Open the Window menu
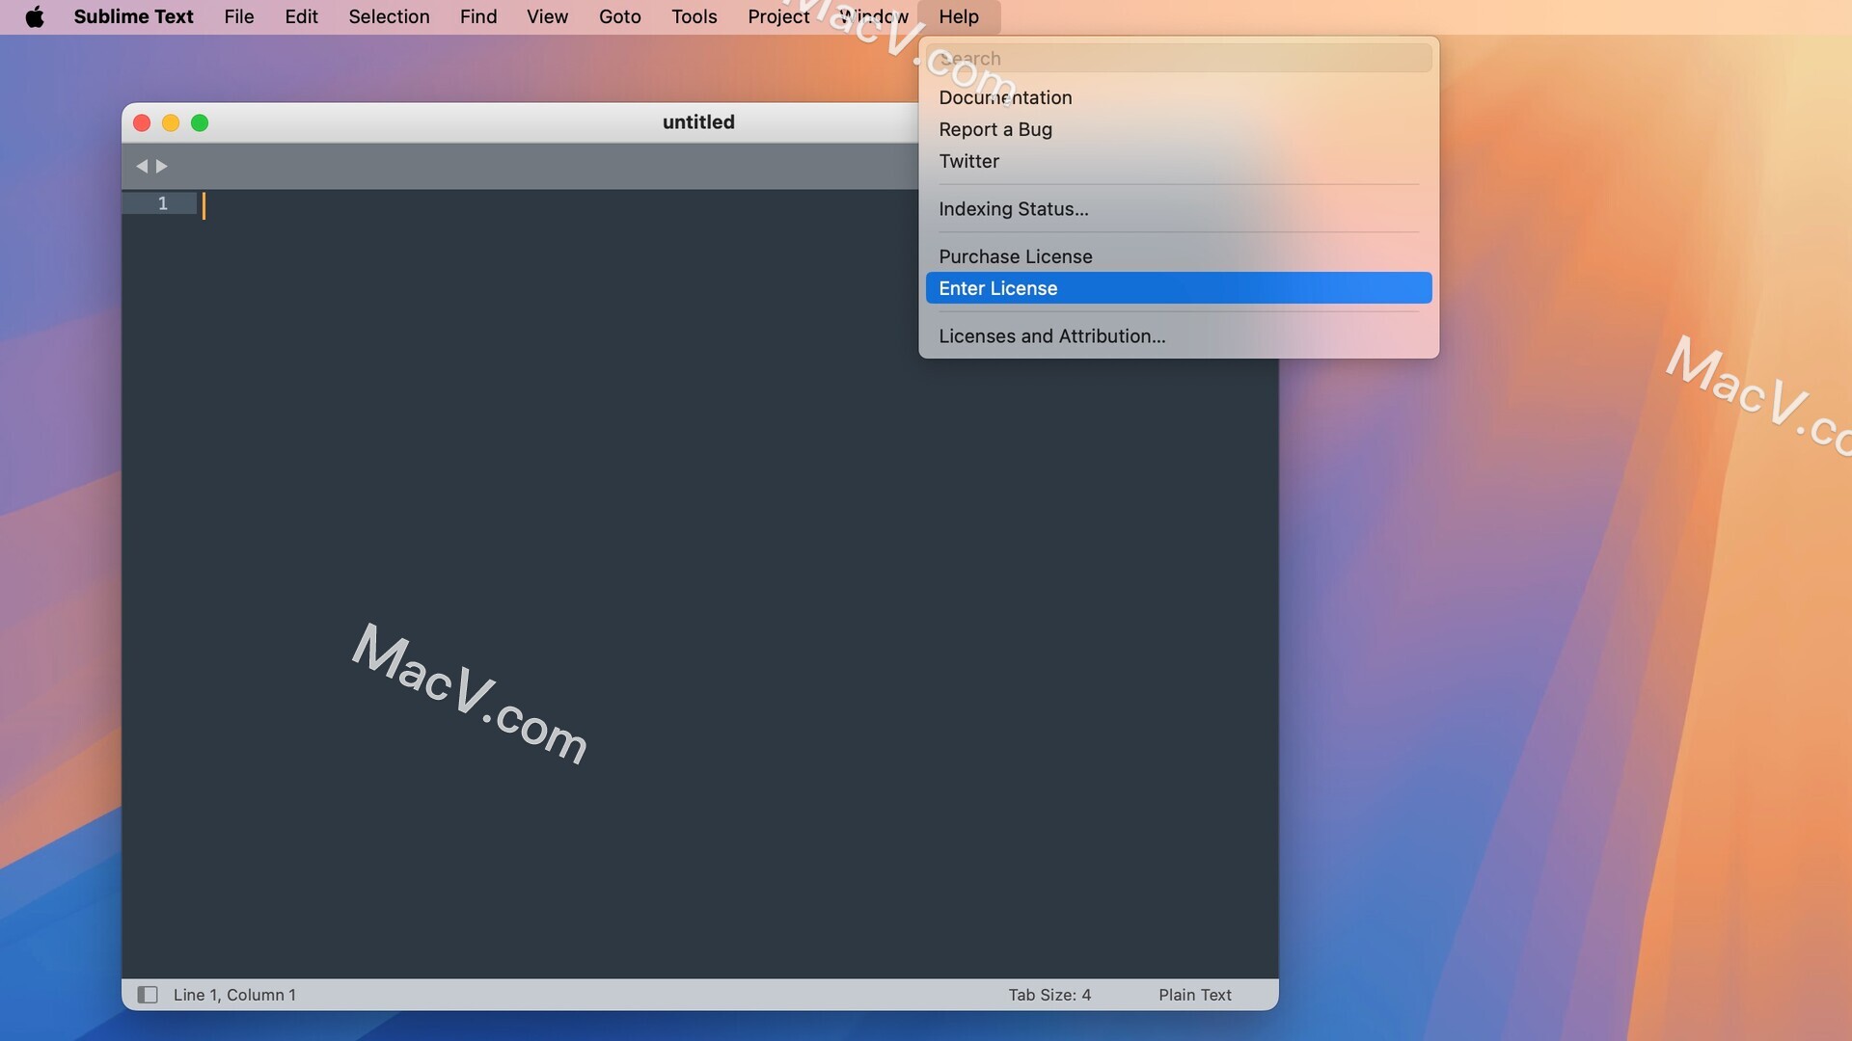 click(874, 16)
